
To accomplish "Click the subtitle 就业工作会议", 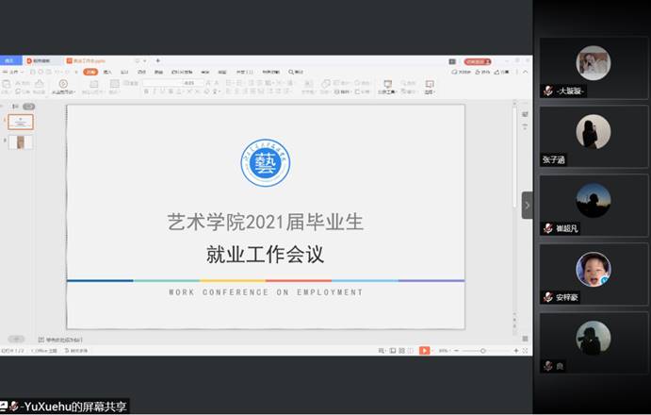I will pyautogui.click(x=266, y=254).
